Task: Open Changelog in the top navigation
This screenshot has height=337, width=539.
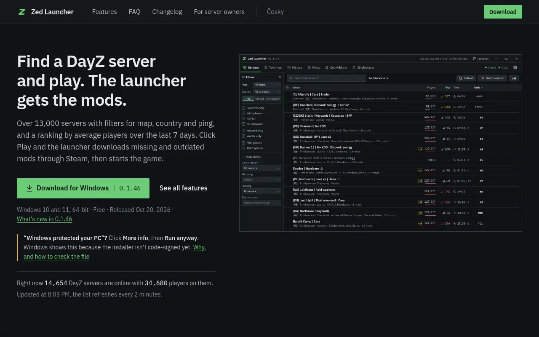Action: 167,12
